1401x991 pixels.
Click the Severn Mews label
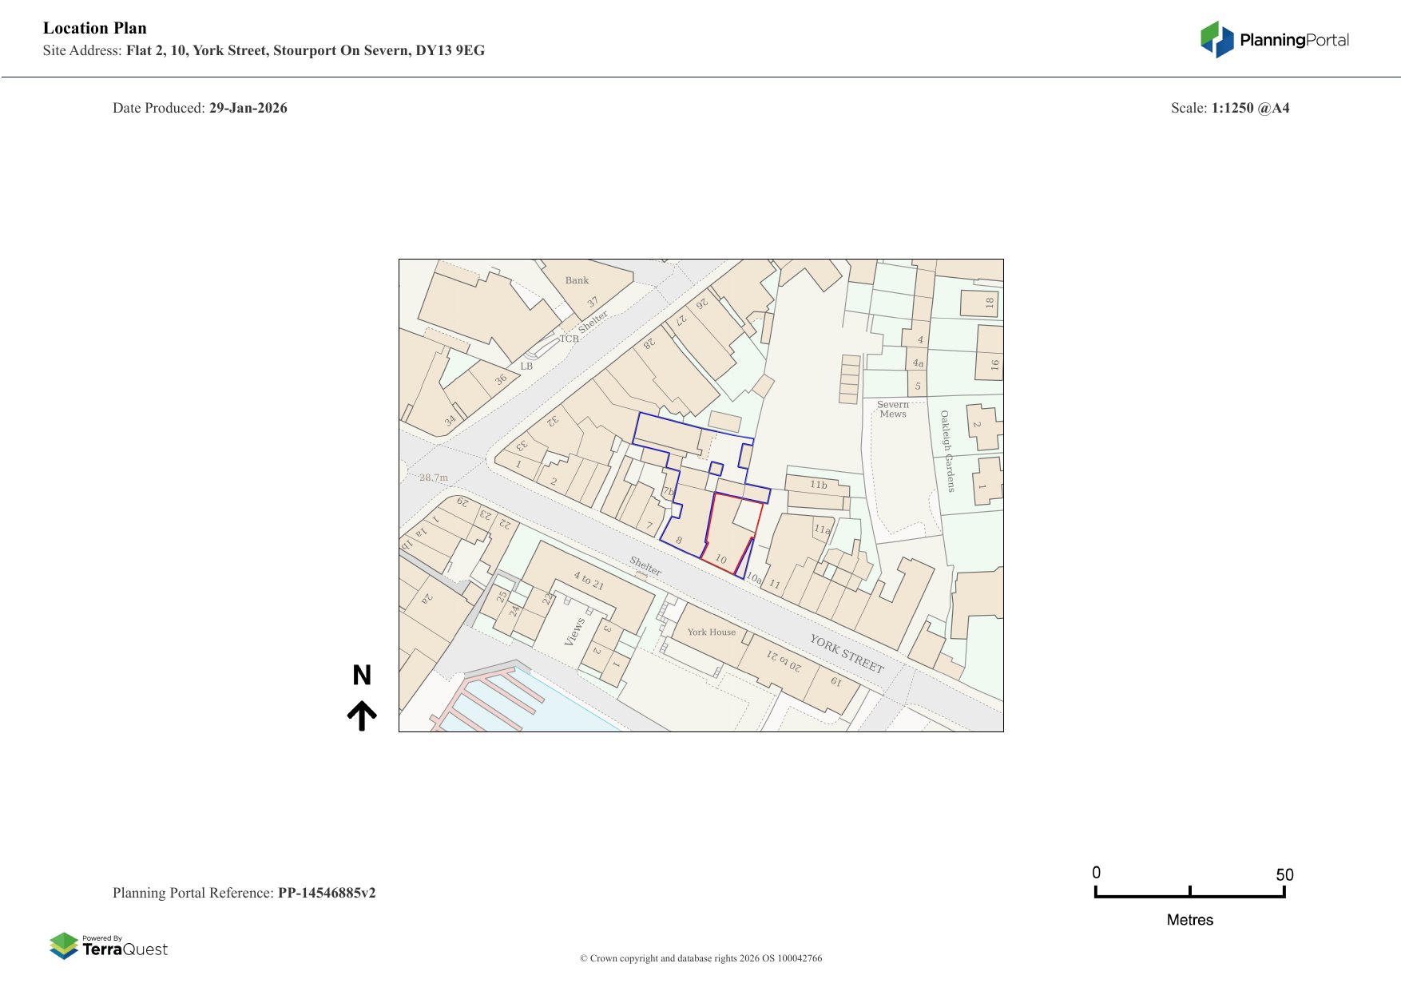click(893, 409)
